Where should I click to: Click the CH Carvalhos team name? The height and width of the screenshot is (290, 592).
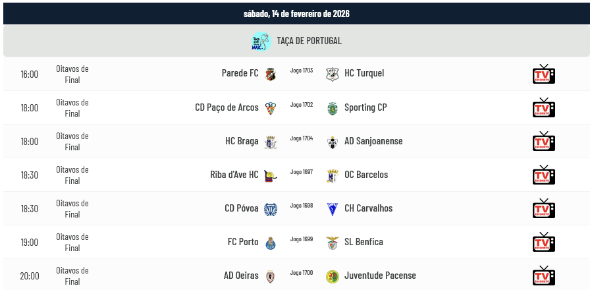368,208
